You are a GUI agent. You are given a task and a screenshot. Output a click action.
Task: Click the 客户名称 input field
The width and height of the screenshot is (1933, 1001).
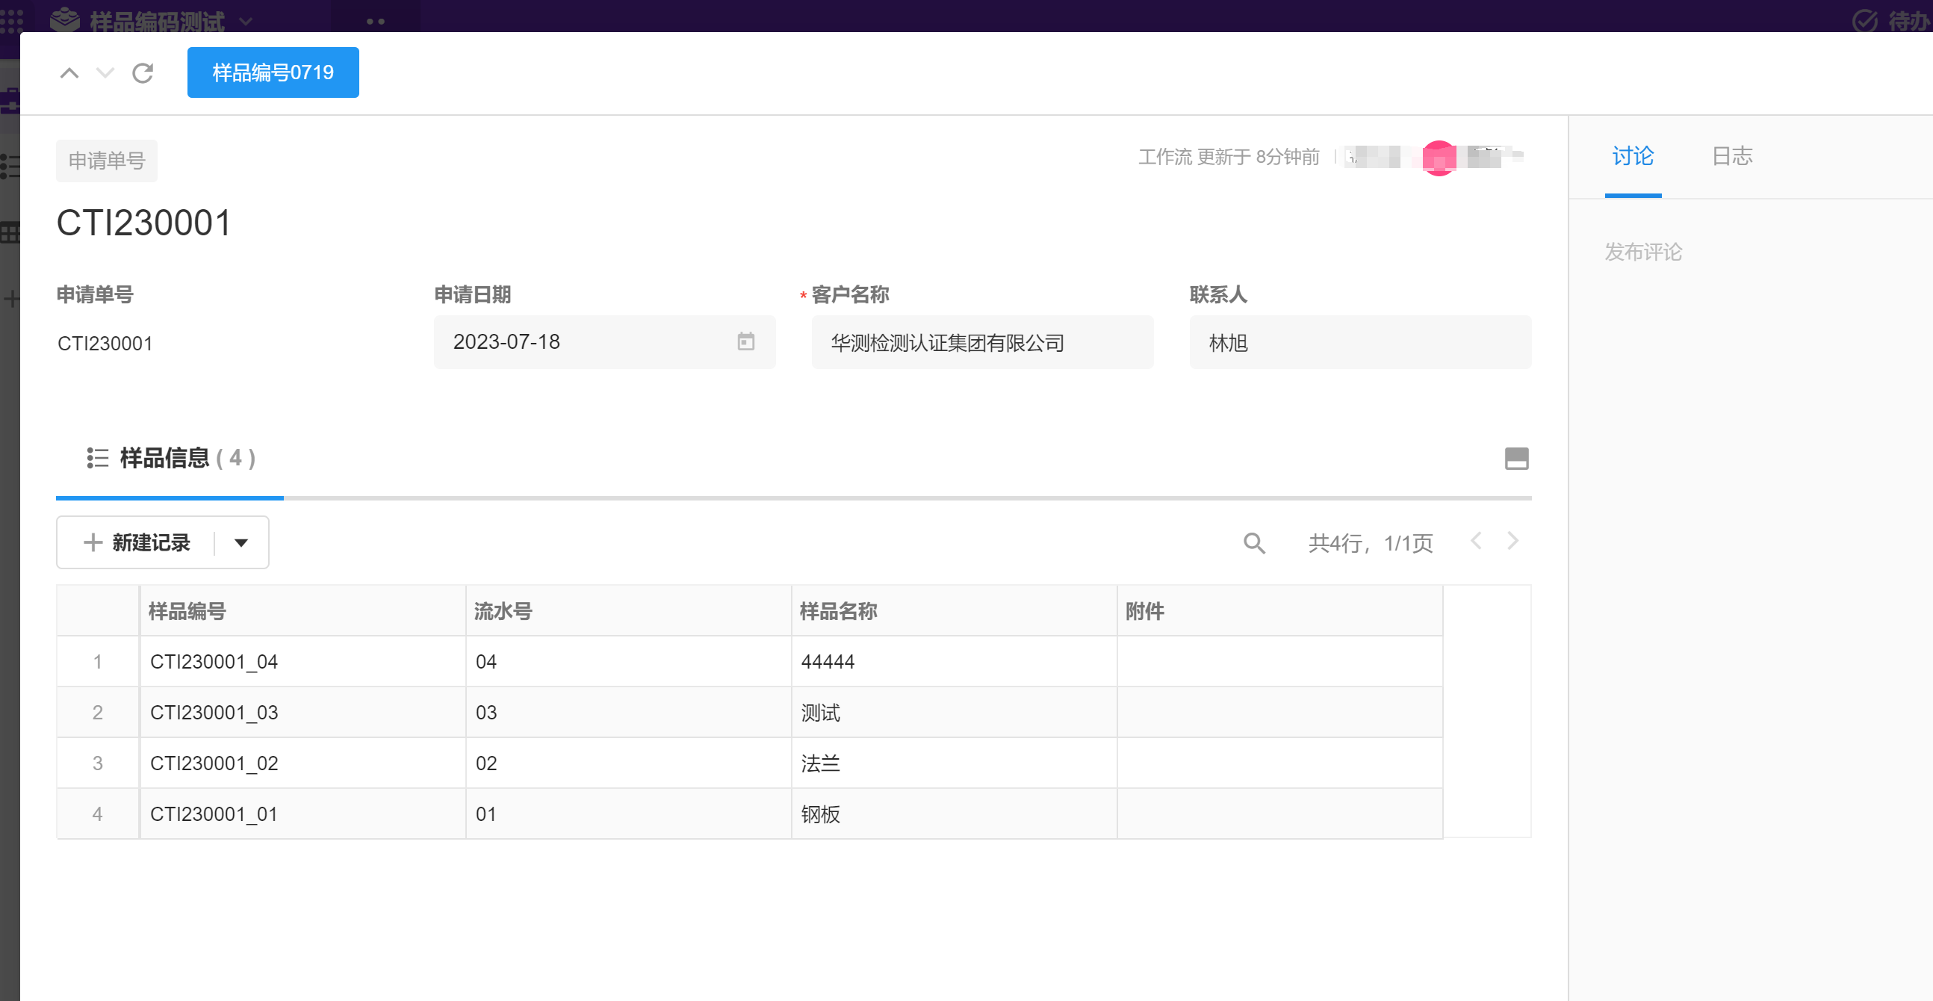981,343
